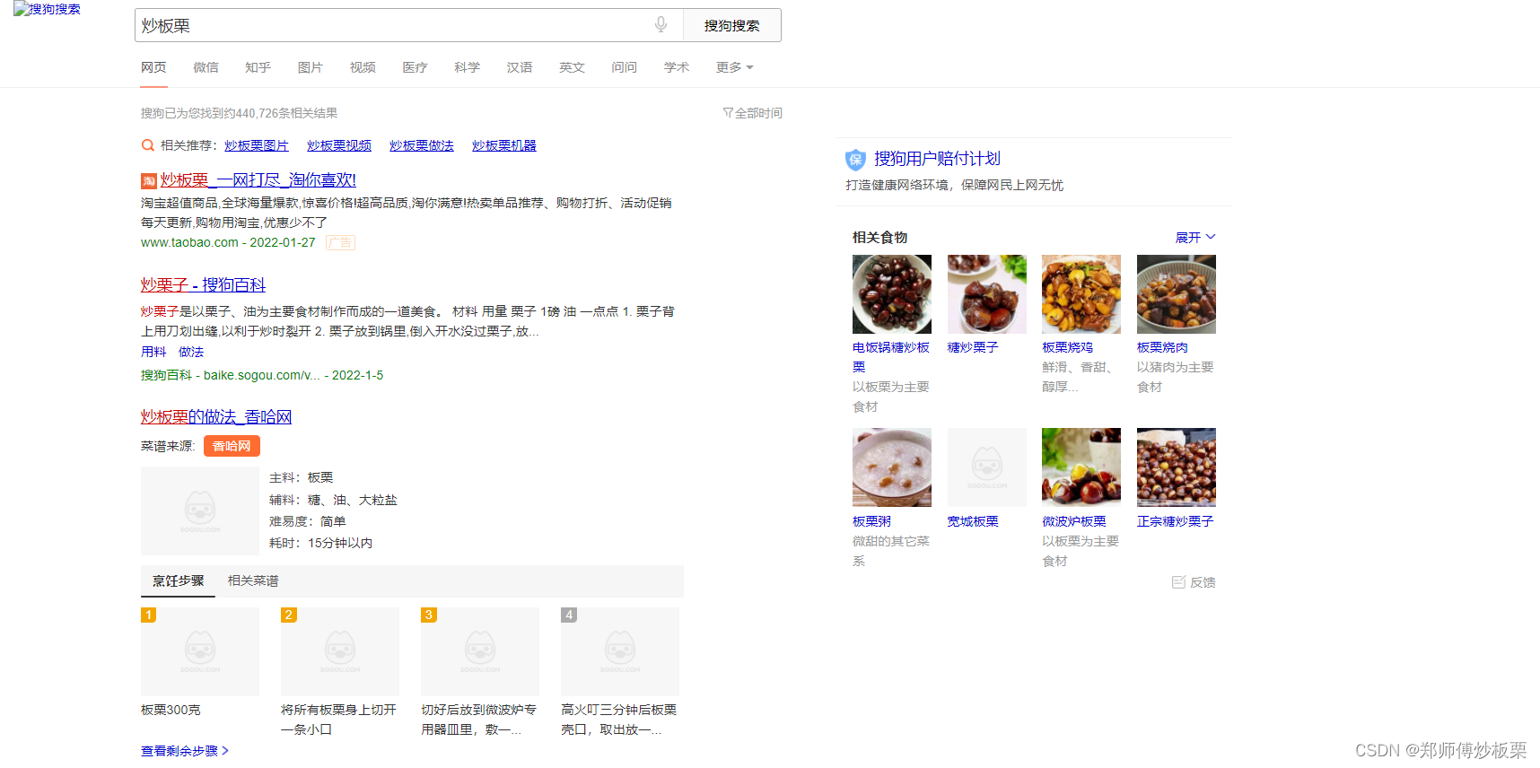This screenshot has width=1540, height=768.
Task: Open the 正宗糖炒栗子 text link
Action: [1176, 521]
